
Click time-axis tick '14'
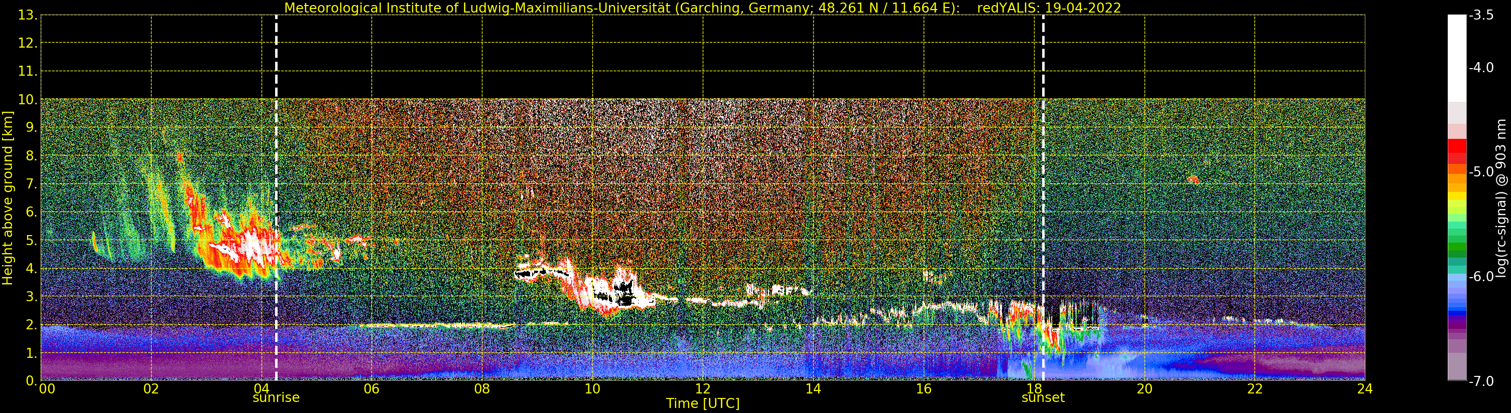(x=813, y=389)
